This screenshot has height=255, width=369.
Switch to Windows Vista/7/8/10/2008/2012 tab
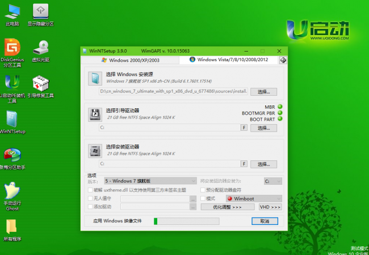coord(229,59)
